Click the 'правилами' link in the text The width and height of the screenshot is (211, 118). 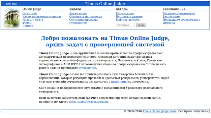pos(119,82)
